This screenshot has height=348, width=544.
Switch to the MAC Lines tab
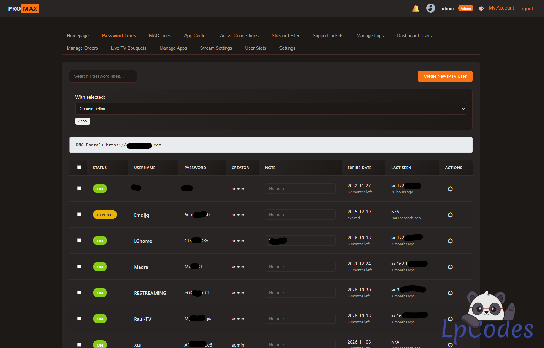coord(160,36)
